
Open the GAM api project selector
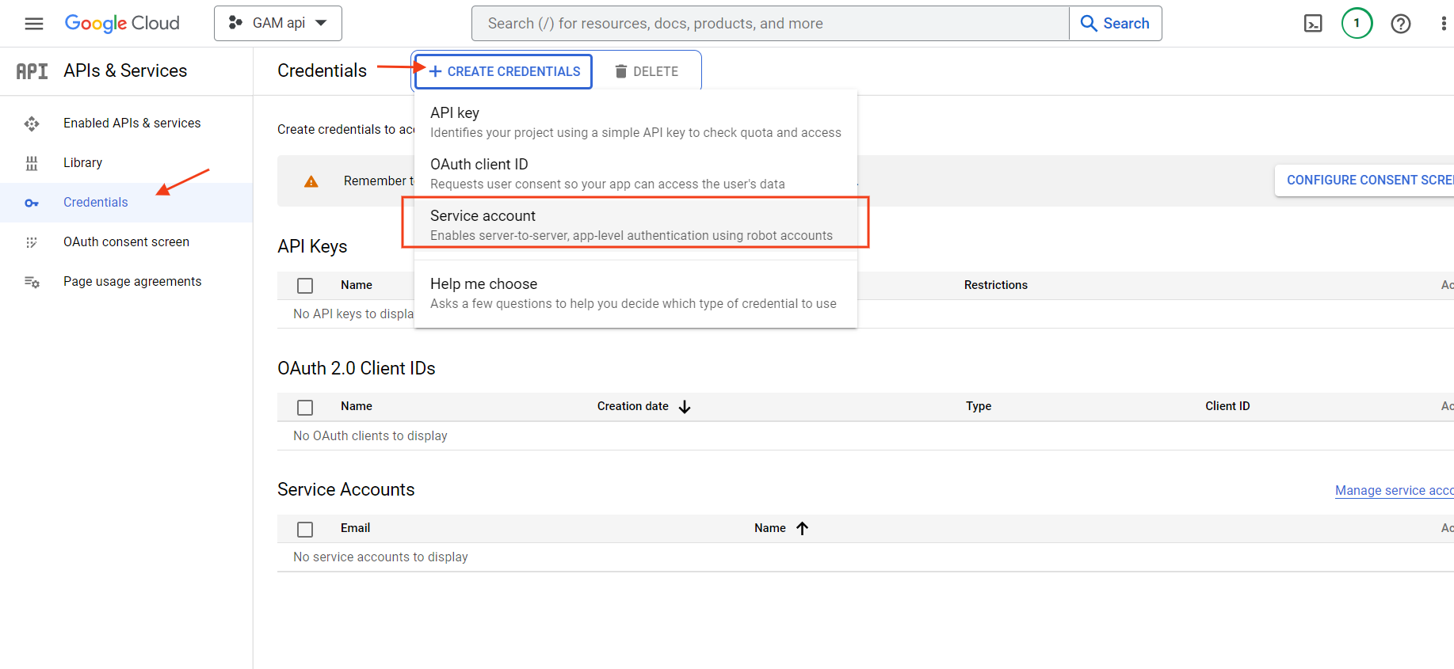click(x=278, y=24)
